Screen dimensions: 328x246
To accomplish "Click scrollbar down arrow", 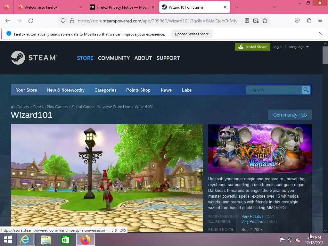I will (x=325, y=231).
